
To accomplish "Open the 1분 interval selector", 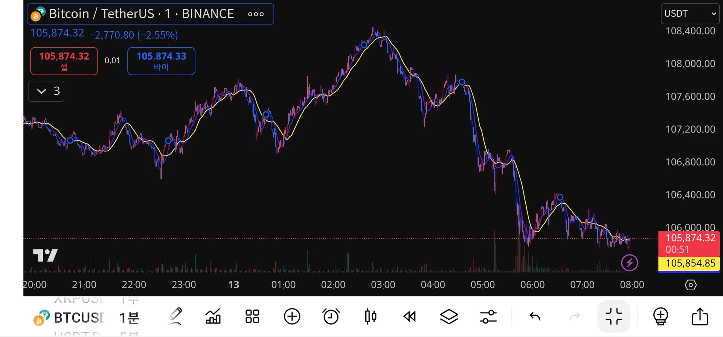I will 129,318.
